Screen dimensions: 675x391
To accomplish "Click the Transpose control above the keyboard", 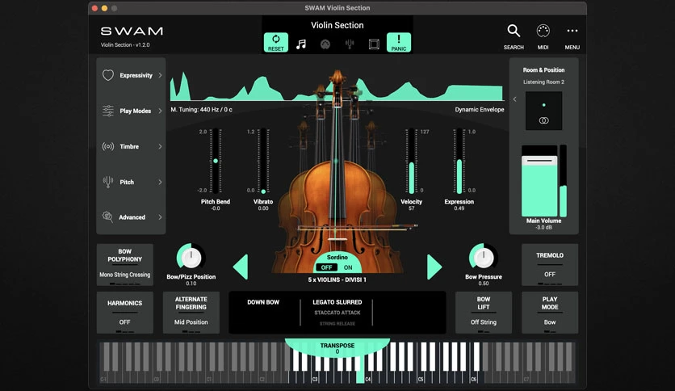I will pyautogui.click(x=337, y=348).
